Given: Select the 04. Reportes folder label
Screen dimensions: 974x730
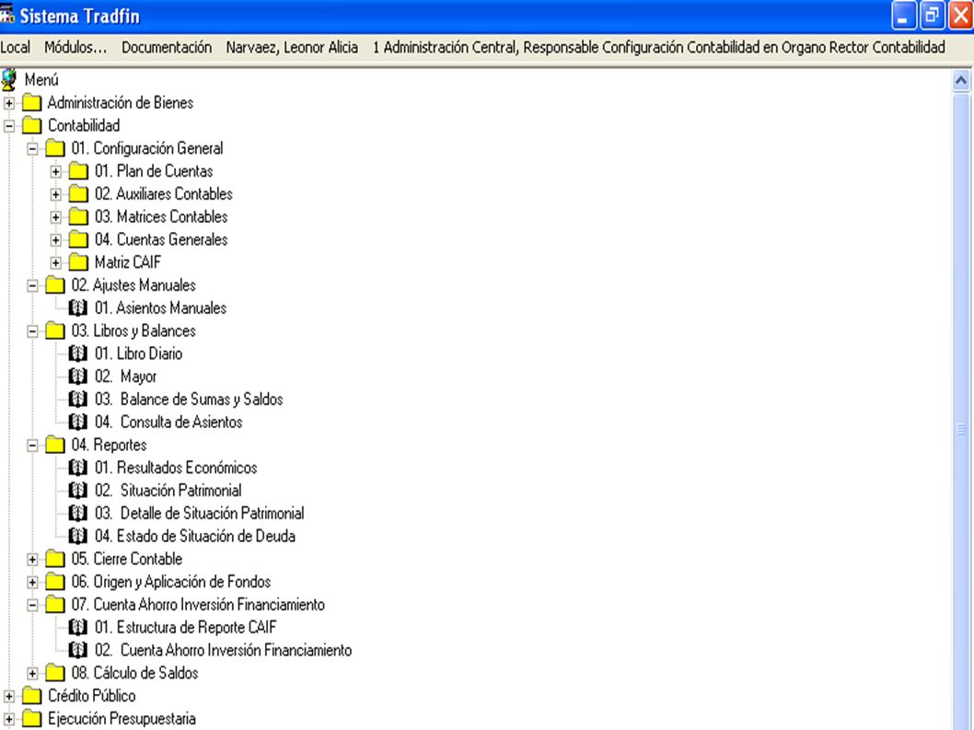Looking at the screenshot, I should tap(109, 445).
